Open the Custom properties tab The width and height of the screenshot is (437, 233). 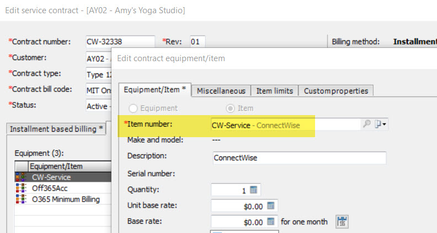point(336,90)
